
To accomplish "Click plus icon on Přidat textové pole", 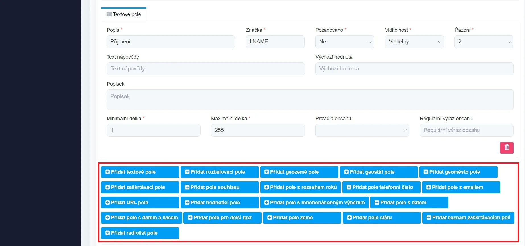I will 108,172.
